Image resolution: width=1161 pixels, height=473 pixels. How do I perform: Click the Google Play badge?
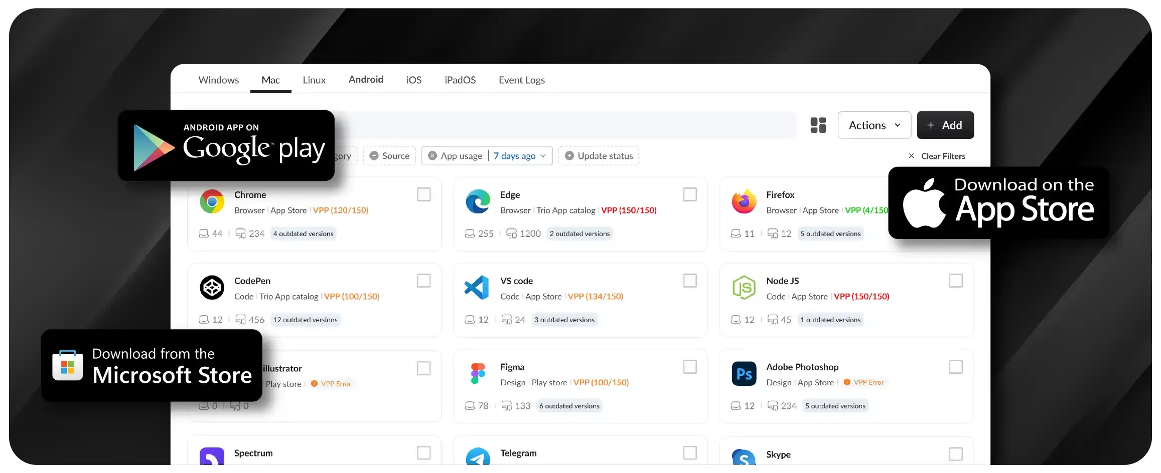[226, 145]
